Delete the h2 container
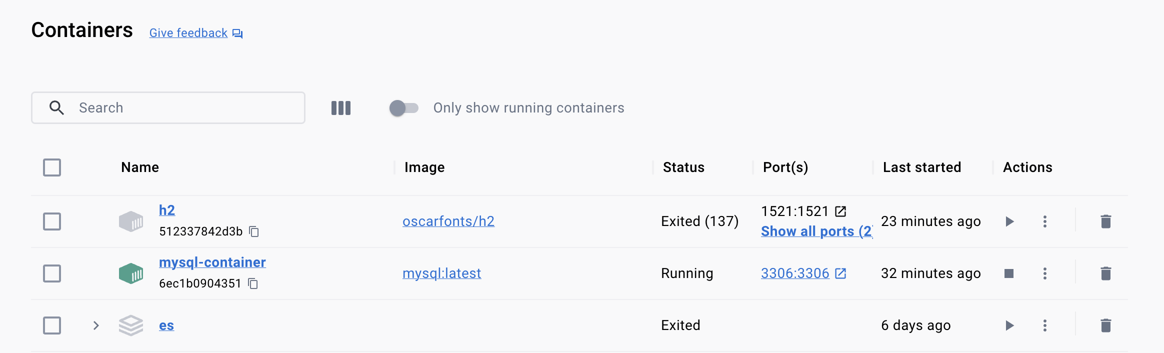Screen dimensions: 1164x353 (1105, 221)
